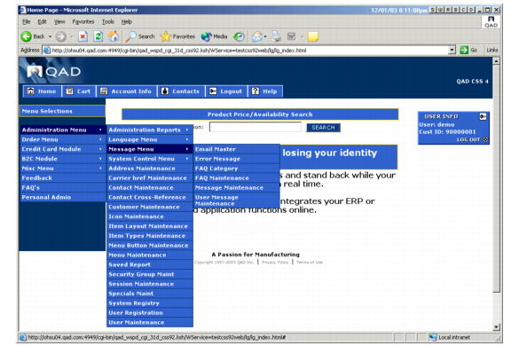Select Icon Maintenance menu item
This screenshot has height=346, width=519.
(150, 216)
